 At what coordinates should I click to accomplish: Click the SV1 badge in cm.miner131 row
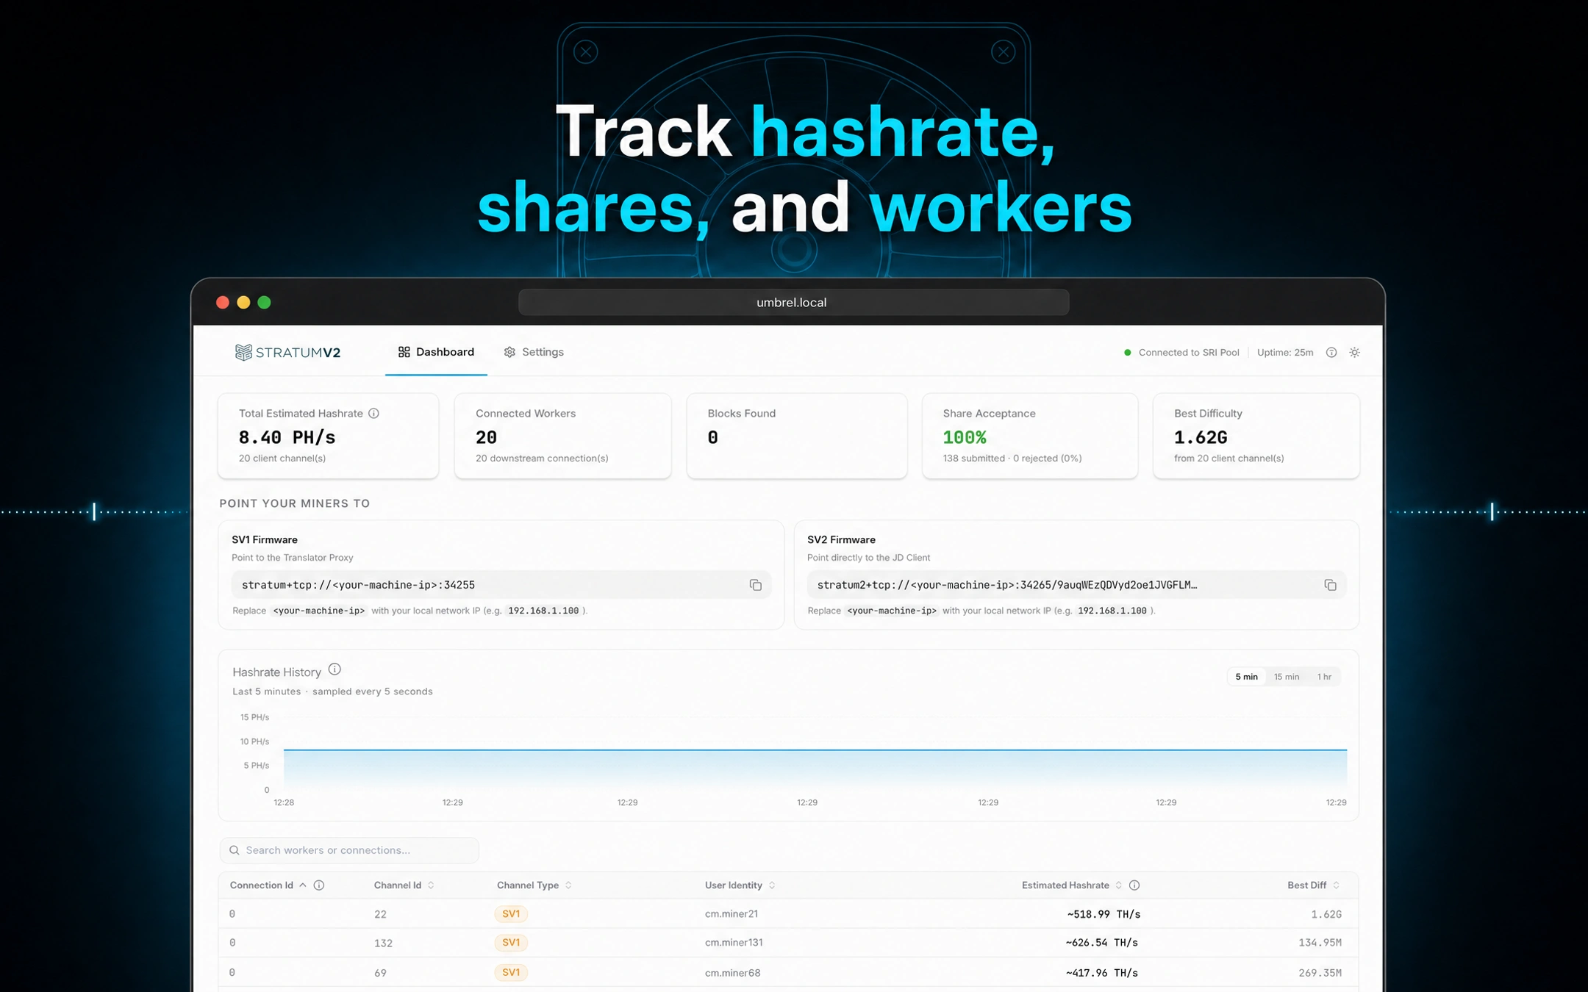tap(511, 943)
